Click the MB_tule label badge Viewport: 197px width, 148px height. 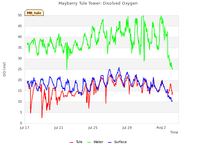point(34,13)
